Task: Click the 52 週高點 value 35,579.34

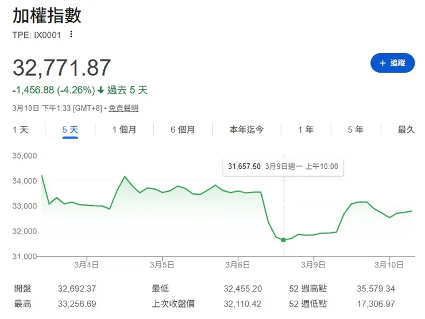Action: tap(376, 289)
